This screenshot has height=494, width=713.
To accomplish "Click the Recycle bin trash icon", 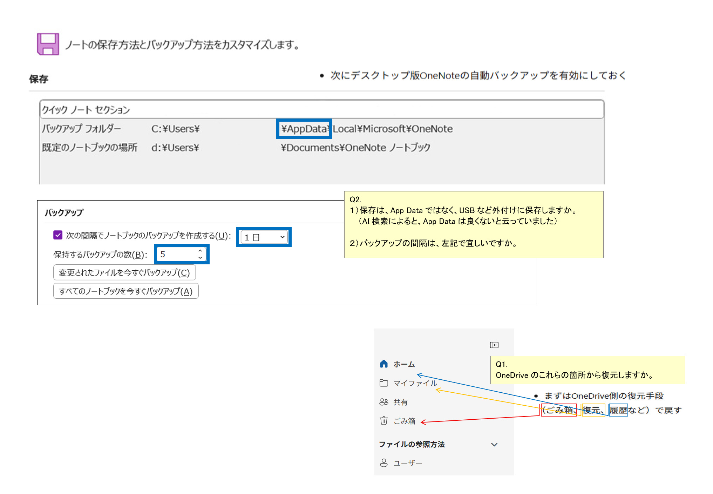I will click(x=384, y=420).
